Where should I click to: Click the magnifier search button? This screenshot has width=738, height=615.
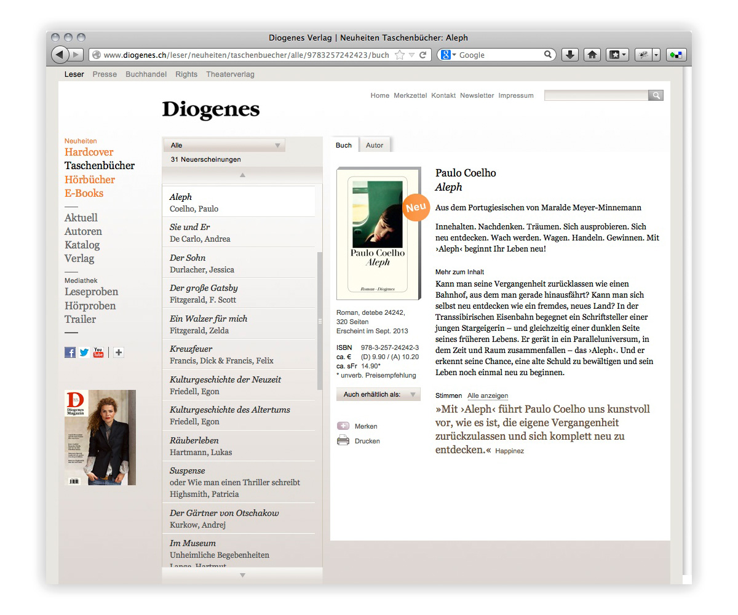pyautogui.click(x=656, y=95)
